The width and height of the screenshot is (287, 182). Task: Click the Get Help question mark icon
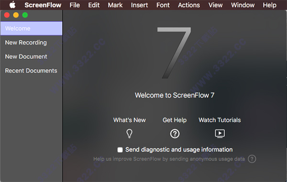(175, 134)
